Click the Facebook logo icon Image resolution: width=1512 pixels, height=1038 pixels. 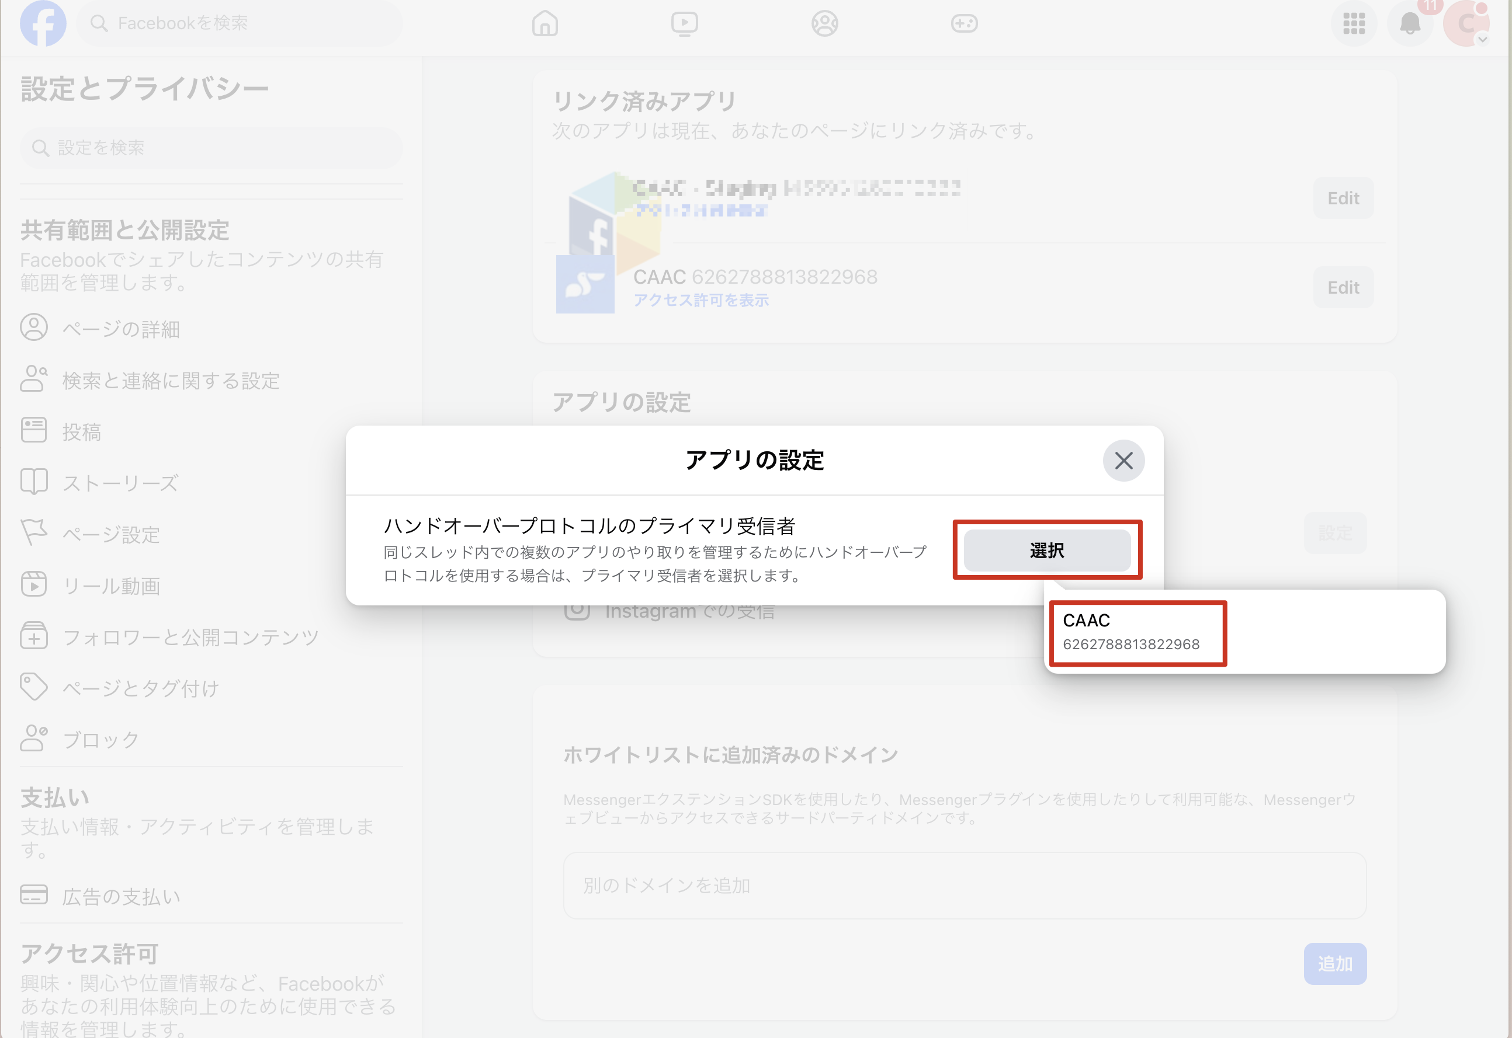click(x=43, y=23)
